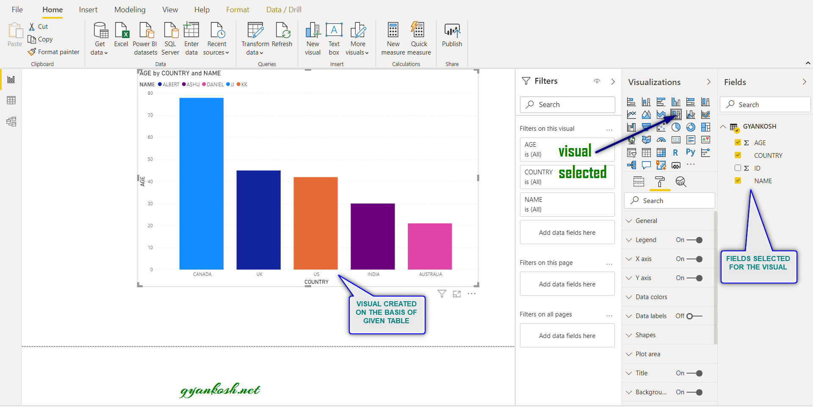
Task: Select the KPI visual
Action: (705, 140)
